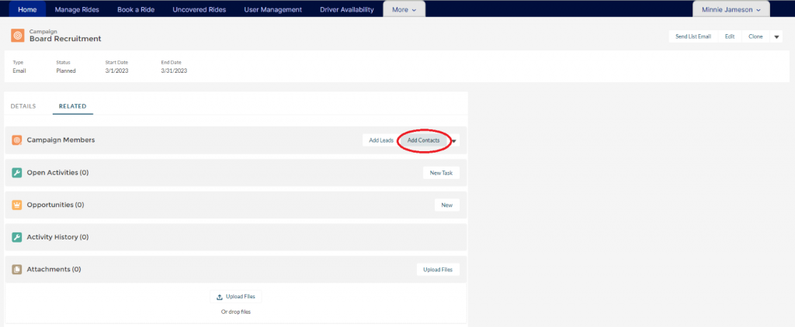Click the Campaign Members section icon

tap(17, 140)
